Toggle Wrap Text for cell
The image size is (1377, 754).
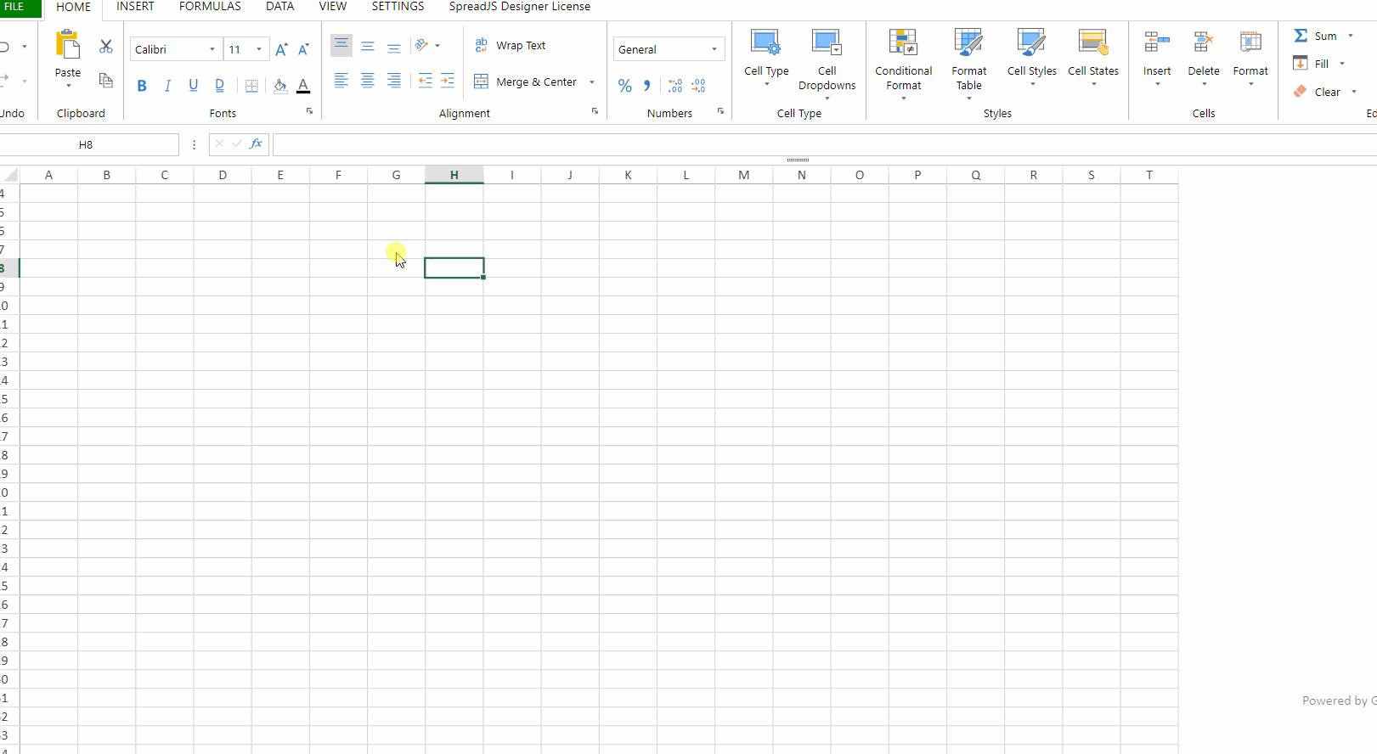pyautogui.click(x=511, y=46)
